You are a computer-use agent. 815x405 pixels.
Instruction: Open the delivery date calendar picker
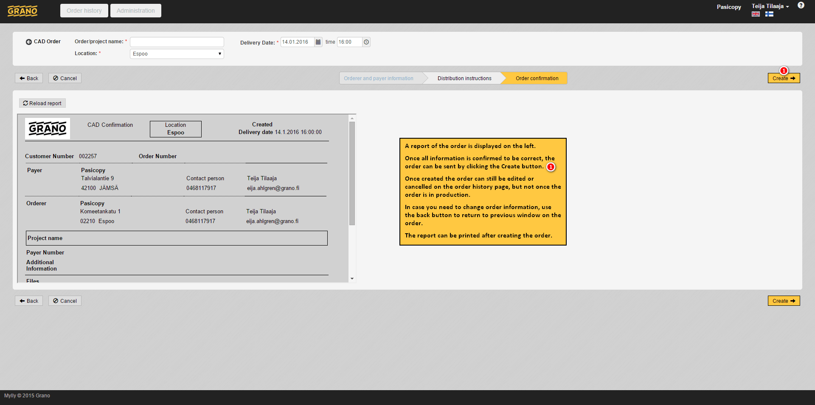click(318, 42)
